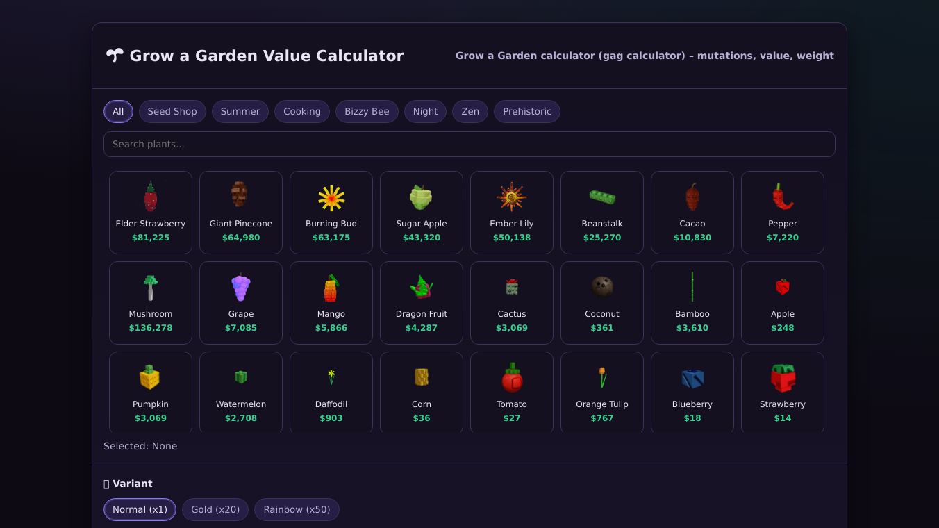Select the Blueberry icon
Viewport: 939px width, 528px height.
(x=692, y=378)
